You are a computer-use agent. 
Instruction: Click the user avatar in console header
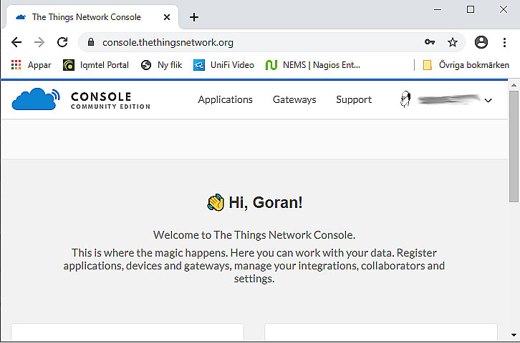click(406, 100)
